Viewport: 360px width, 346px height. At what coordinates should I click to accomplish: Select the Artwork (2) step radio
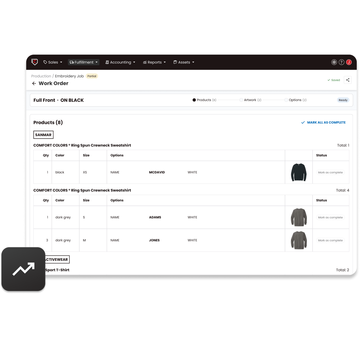click(x=241, y=100)
